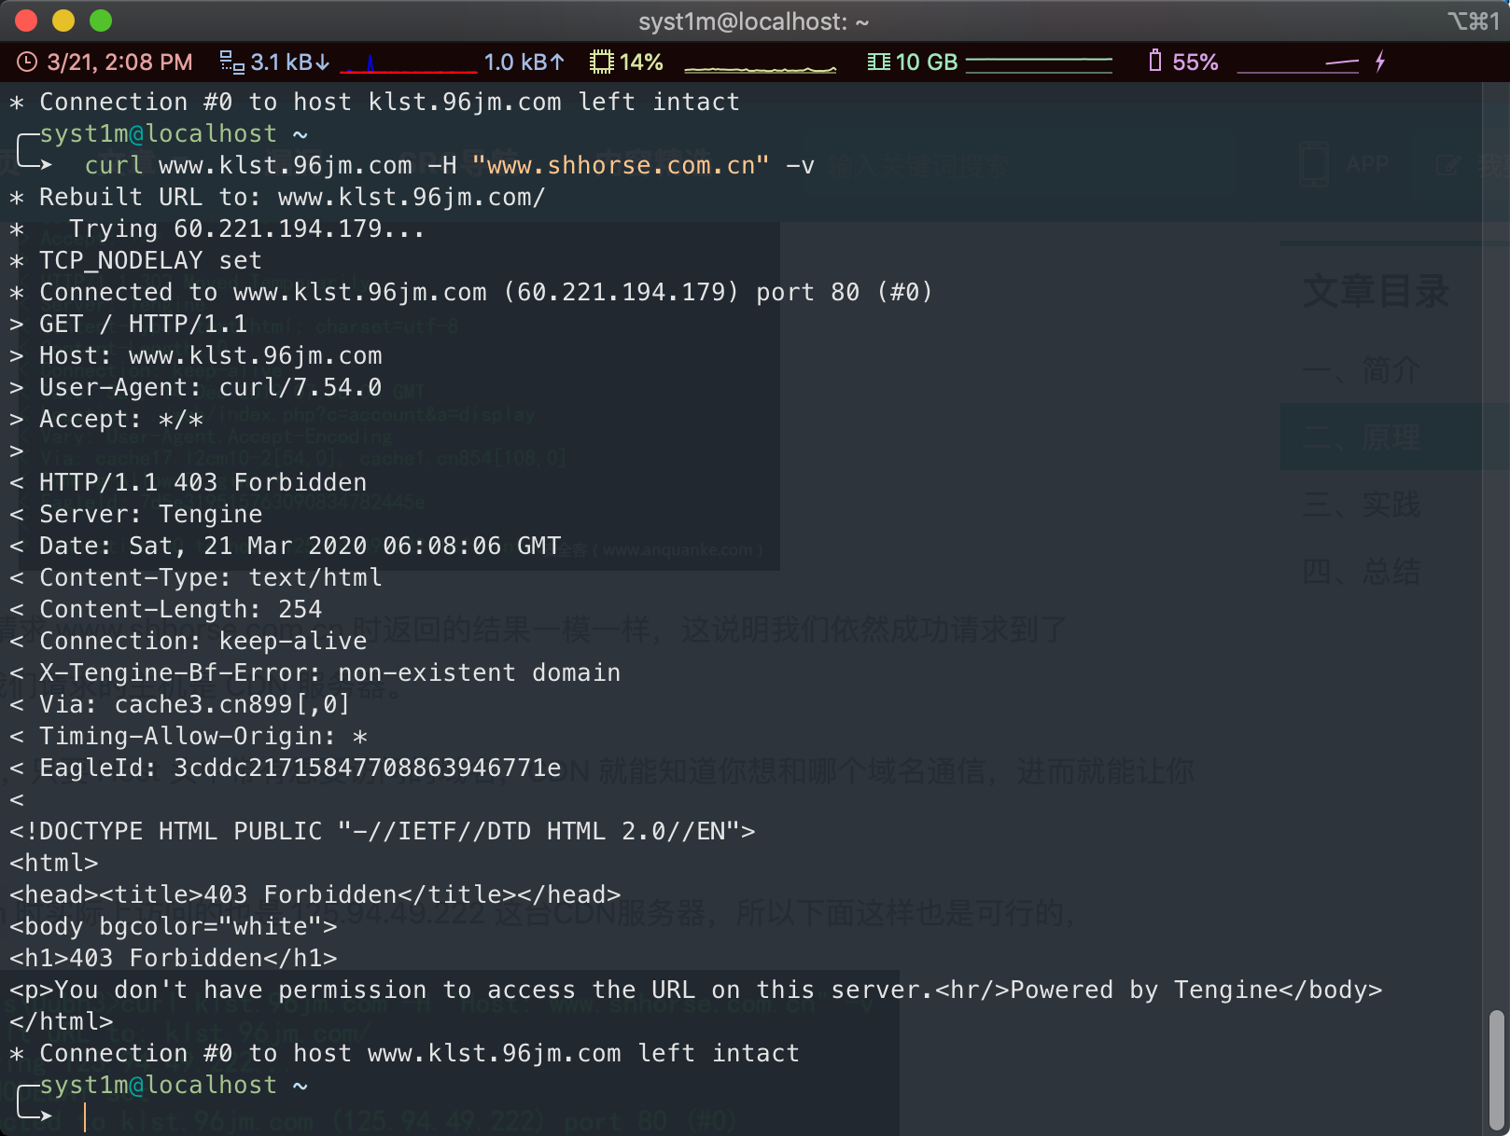Click the download arrow next to 3.1 kB
The image size is (1510, 1136).
click(323, 62)
